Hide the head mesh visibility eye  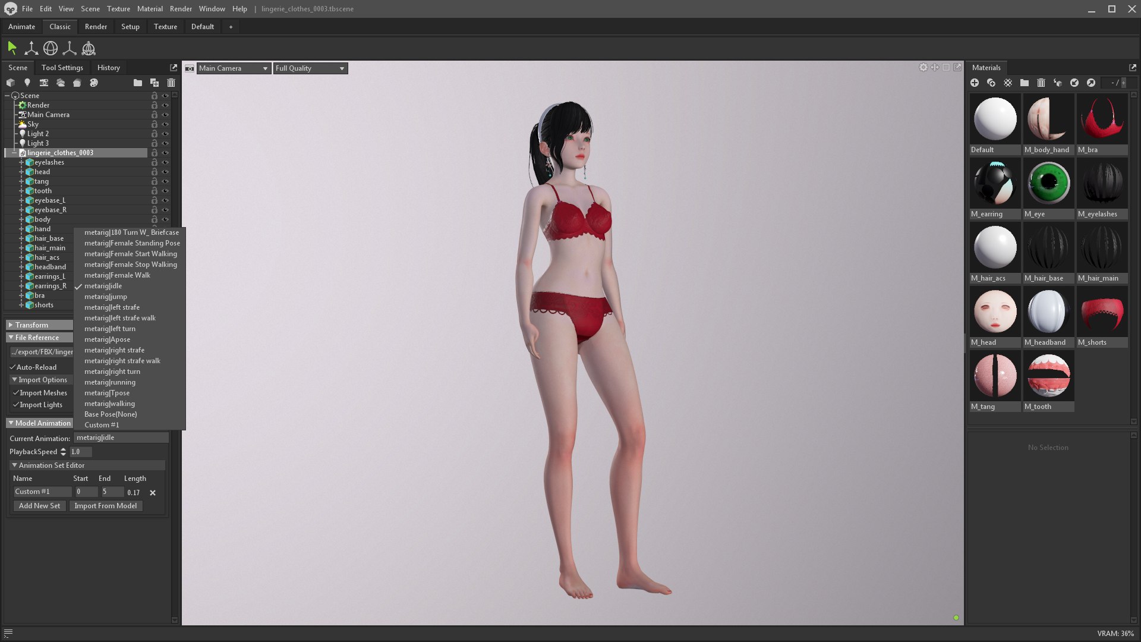[x=165, y=172]
